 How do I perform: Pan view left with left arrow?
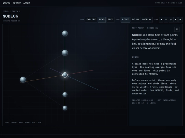point(161,20)
